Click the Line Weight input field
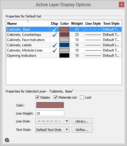This screenshot has height=146, width=127. click(50, 113)
